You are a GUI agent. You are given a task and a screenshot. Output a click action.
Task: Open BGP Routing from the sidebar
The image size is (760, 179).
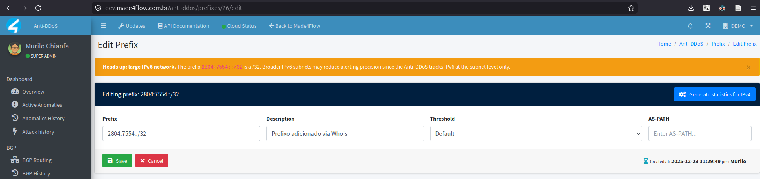coord(31,160)
